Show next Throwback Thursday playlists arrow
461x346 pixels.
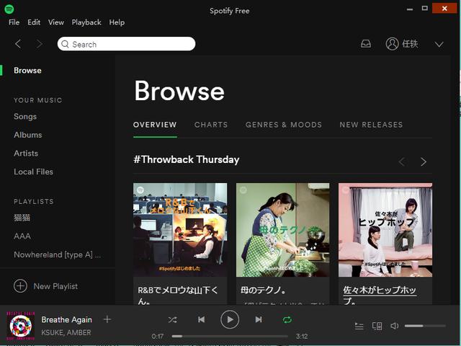click(x=424, y=161)
